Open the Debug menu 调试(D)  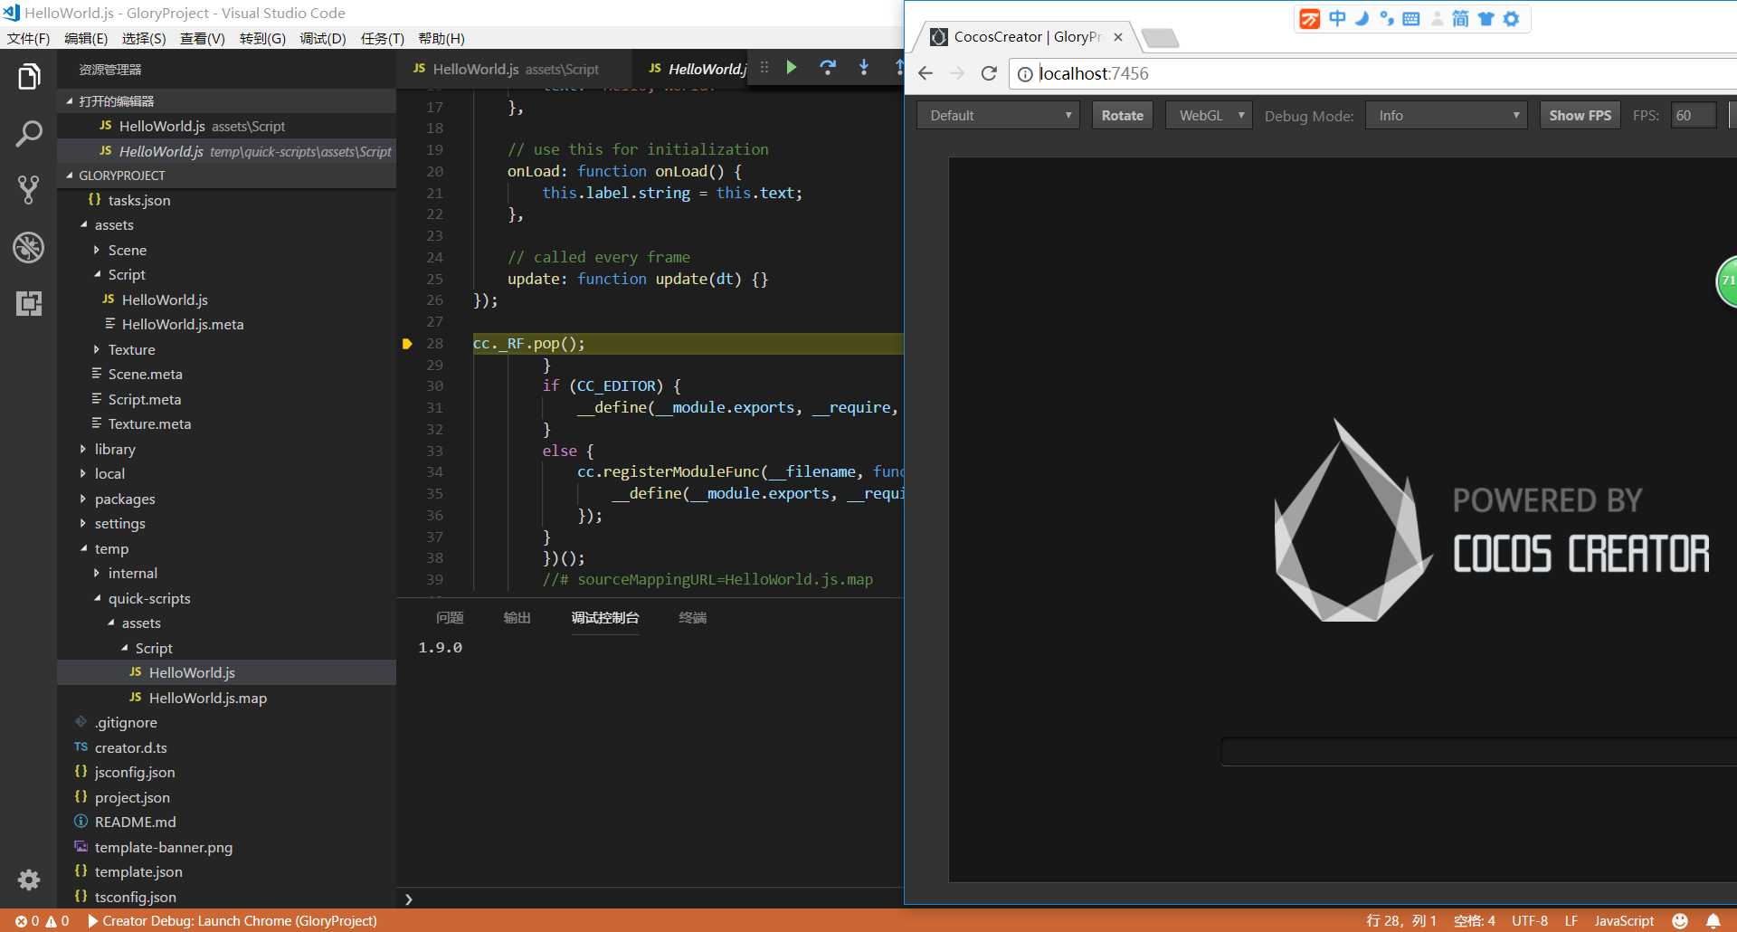click(x=323, y=39)
